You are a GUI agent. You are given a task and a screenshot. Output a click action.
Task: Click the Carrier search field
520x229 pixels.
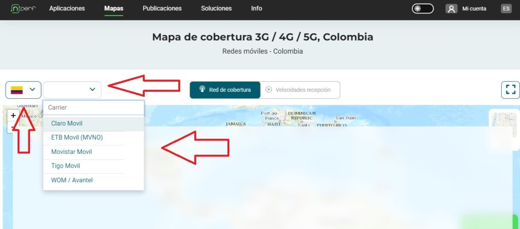93,107
